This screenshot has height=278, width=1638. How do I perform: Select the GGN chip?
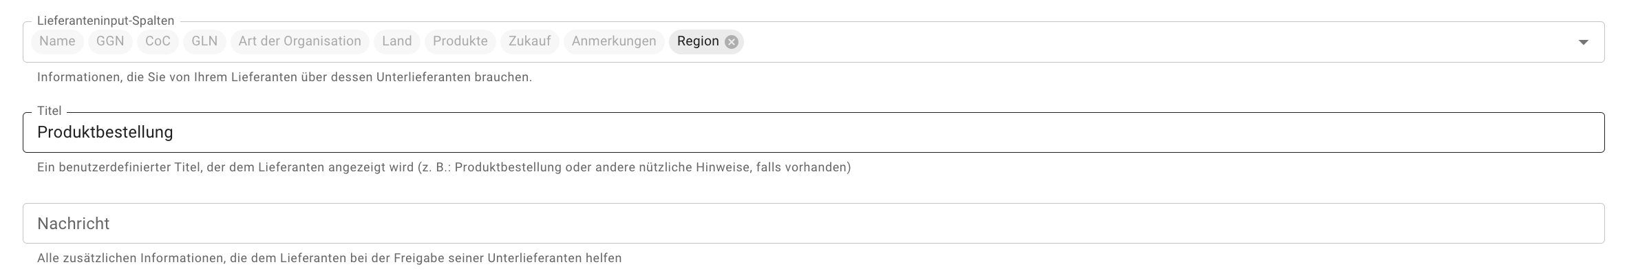(110, 41)
